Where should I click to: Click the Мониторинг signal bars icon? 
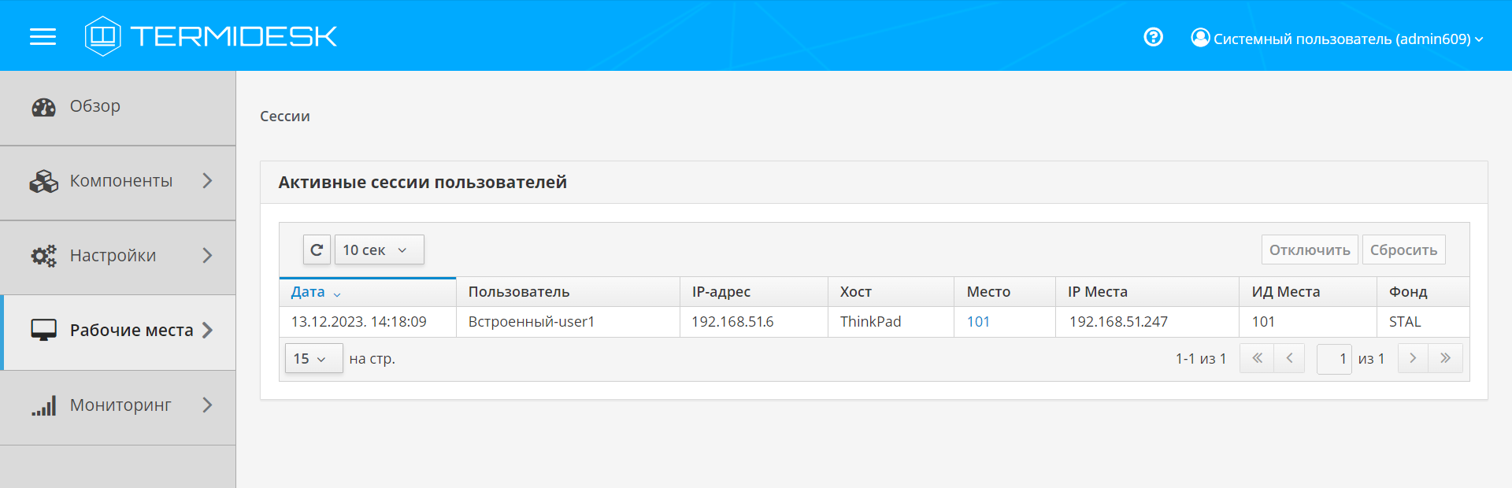43,405
